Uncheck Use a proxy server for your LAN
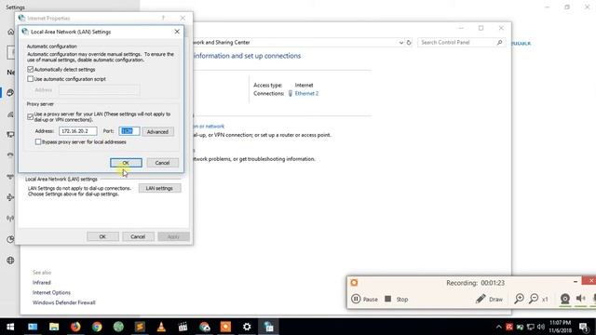This screenshot has width=596, height=335. (x=31, y=116)
